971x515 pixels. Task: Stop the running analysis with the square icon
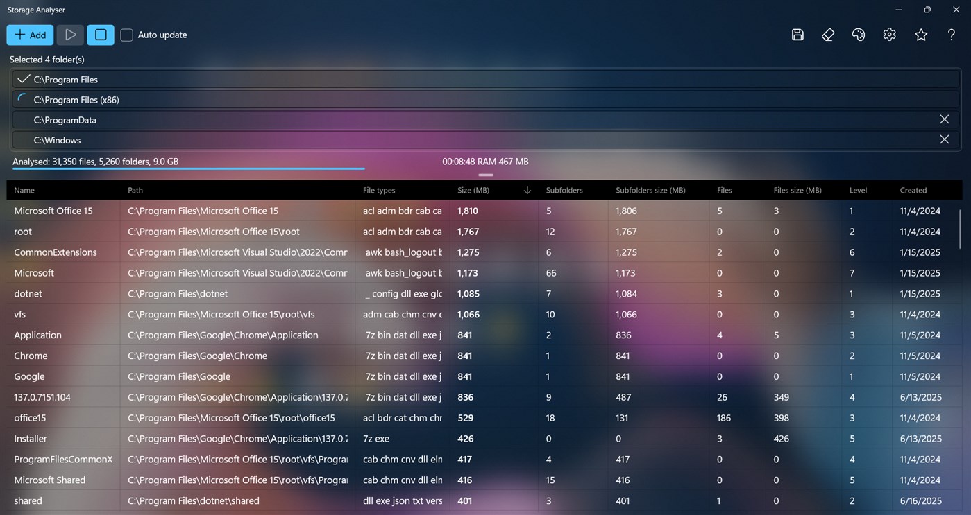tap(100, 34)
